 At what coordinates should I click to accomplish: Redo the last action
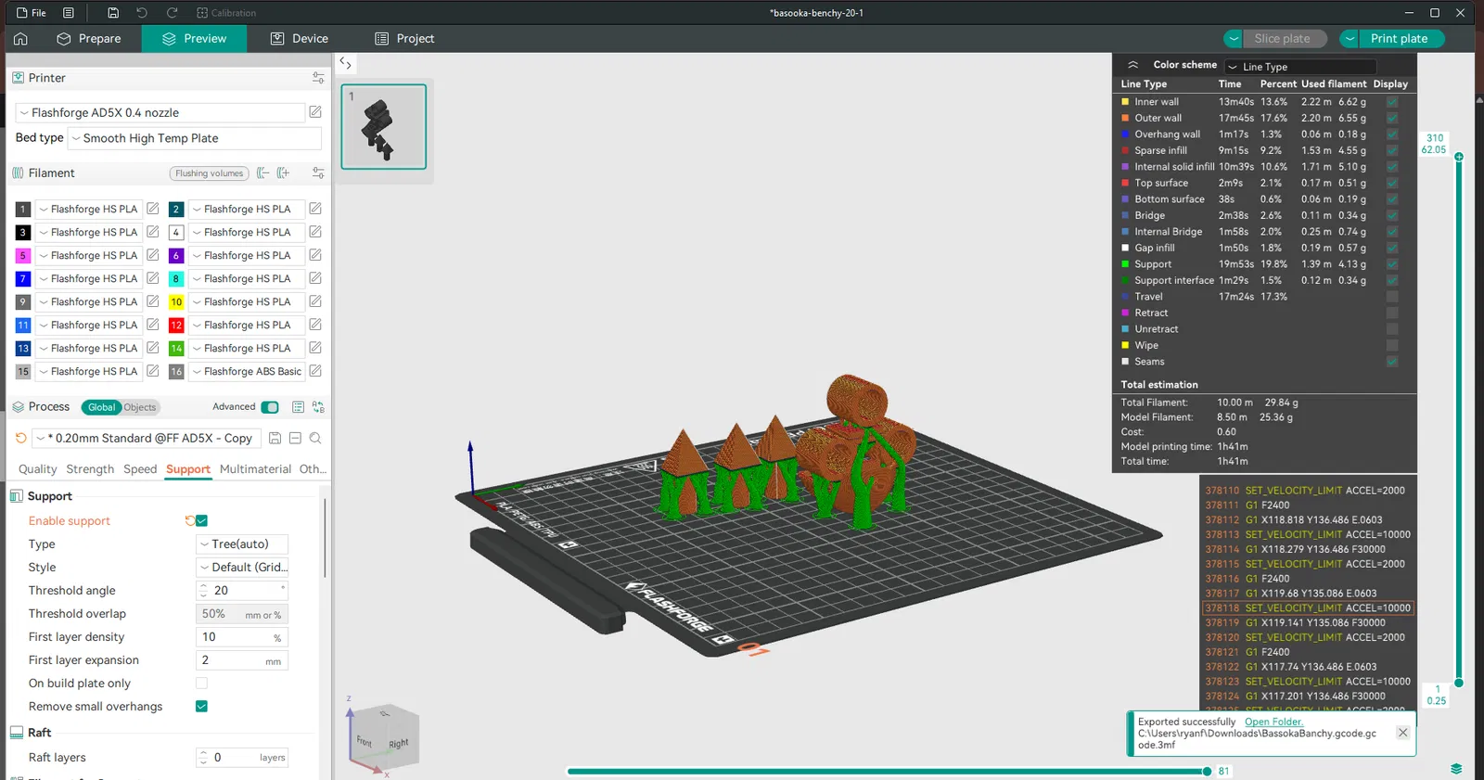[172, 13]
